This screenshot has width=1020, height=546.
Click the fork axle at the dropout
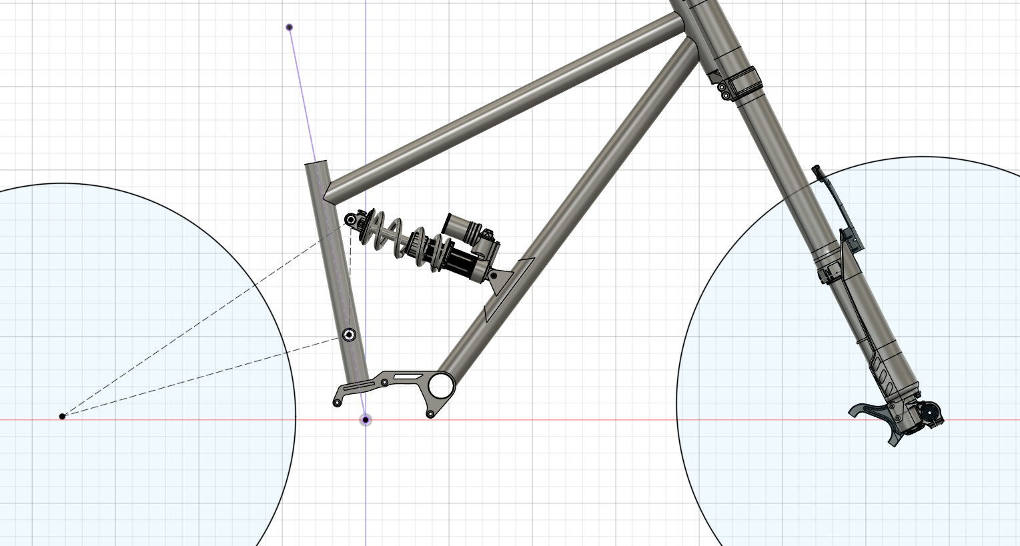pos(927,413)
